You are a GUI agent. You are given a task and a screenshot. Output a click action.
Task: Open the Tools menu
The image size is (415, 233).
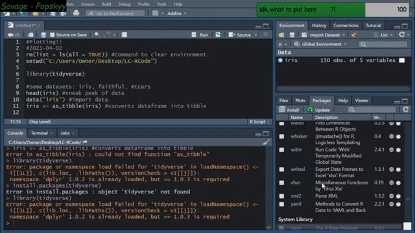point(161,5)
